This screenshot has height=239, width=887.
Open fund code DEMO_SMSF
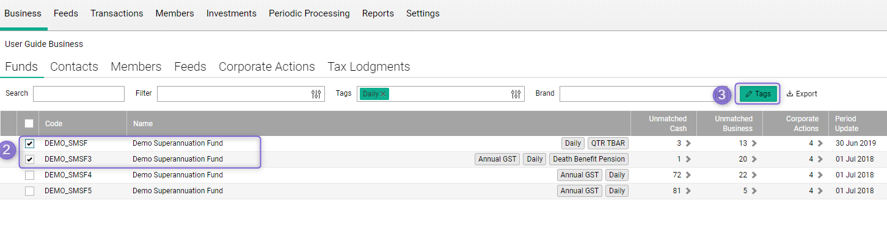tap(66, 143)
